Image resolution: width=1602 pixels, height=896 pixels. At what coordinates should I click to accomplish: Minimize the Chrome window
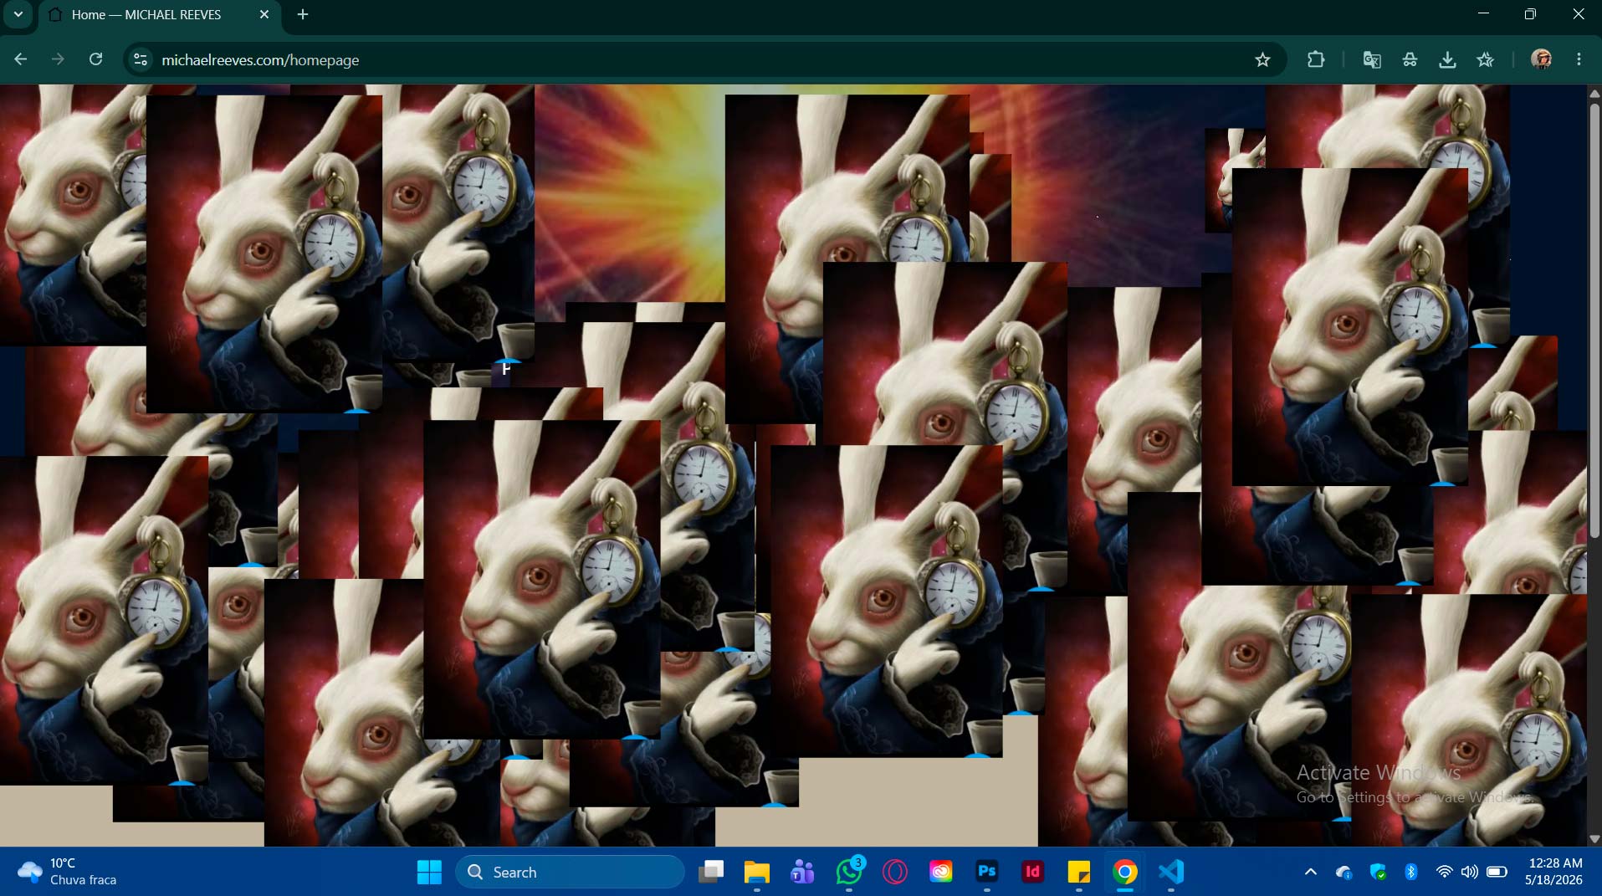point(1483,14)
